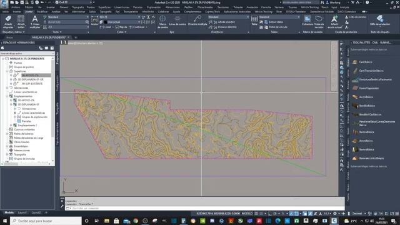Click the Continuar dimension button
The image size is (400, 225).
(137, 27)
